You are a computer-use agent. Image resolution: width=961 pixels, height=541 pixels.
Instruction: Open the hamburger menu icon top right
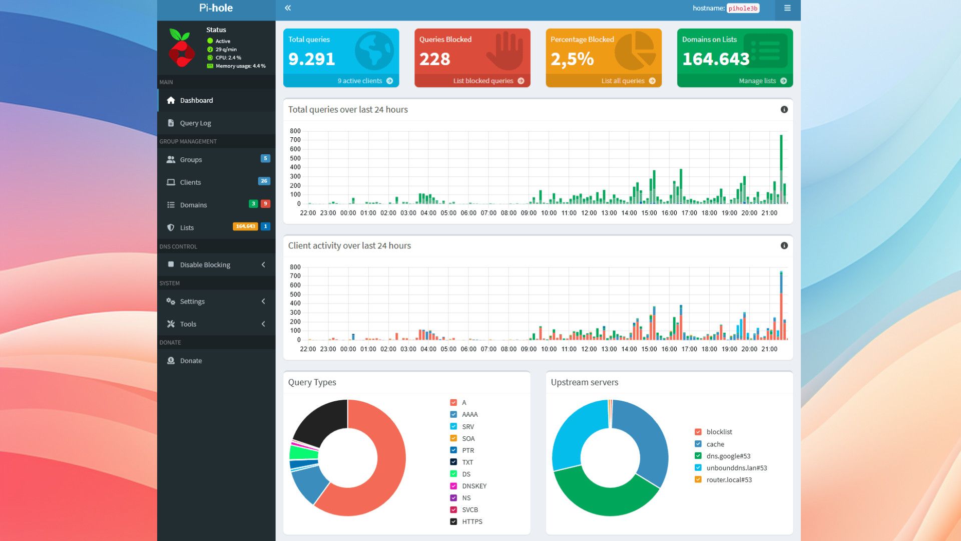tap(787, 8)
